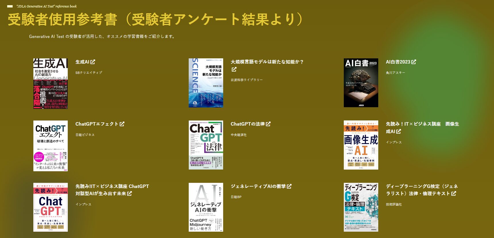Open the blue SCIENCE book cover
The width and height of the screenshot is (494, 238).
(206, 83)
